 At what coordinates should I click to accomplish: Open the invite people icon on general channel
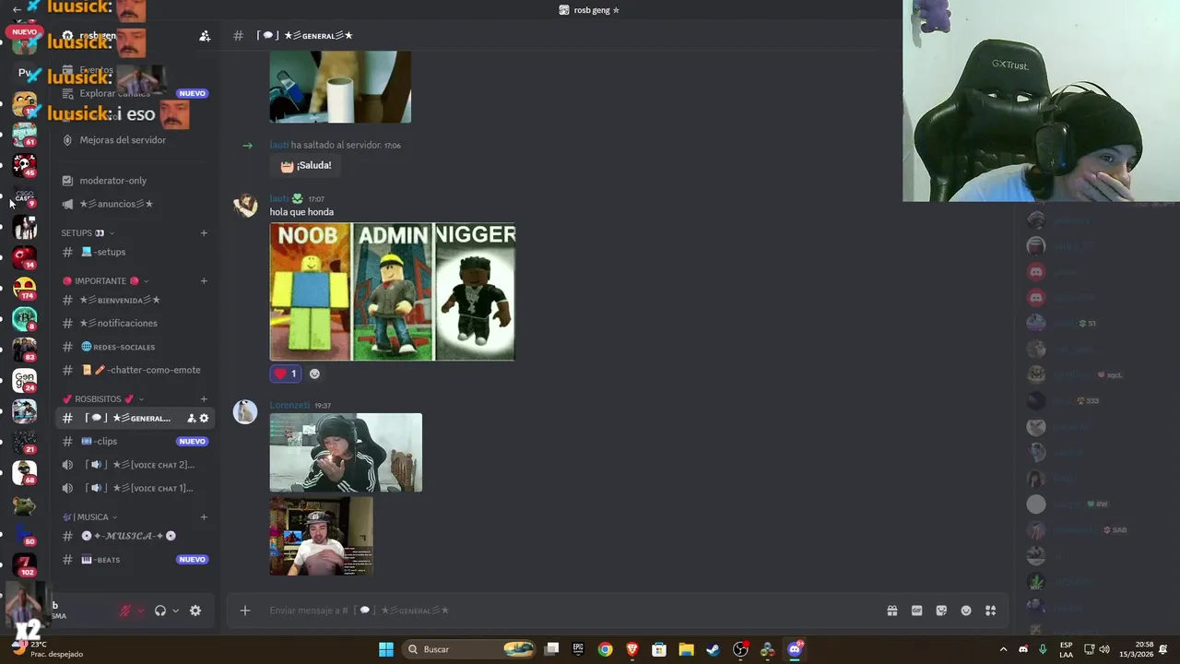click(x=192, y=418)
